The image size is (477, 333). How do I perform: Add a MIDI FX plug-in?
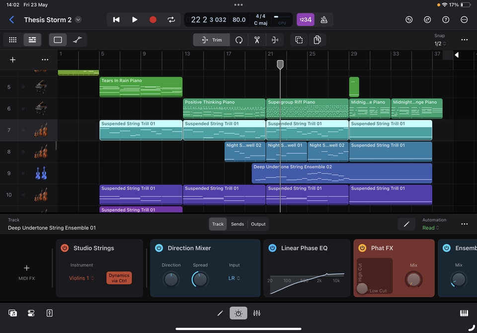point(26,272)
